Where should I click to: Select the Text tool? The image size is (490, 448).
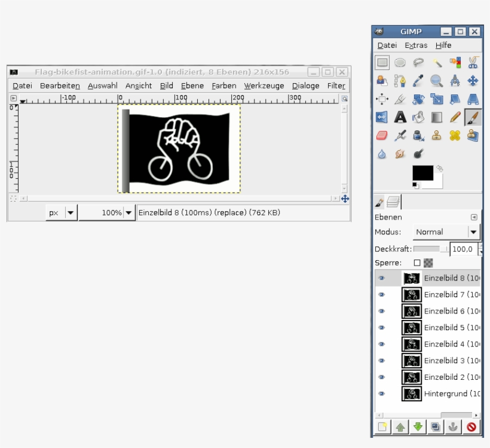(x=400, y=117)
